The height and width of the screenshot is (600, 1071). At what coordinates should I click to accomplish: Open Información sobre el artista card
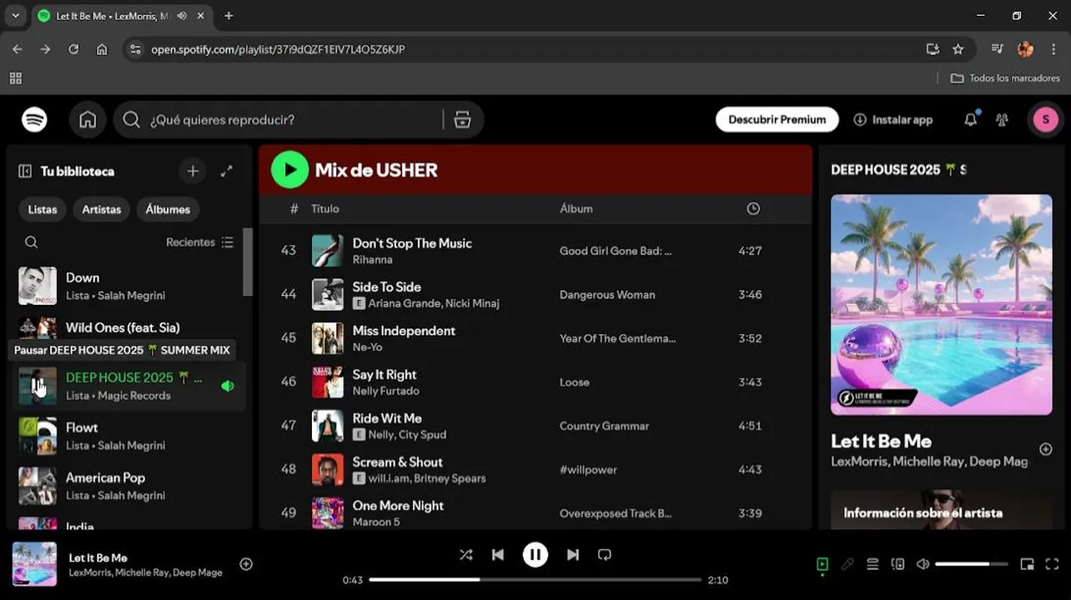click(x=941, y=509)
